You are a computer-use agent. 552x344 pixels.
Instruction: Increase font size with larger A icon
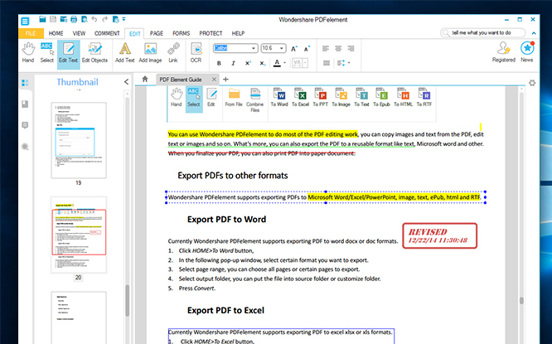294,49
